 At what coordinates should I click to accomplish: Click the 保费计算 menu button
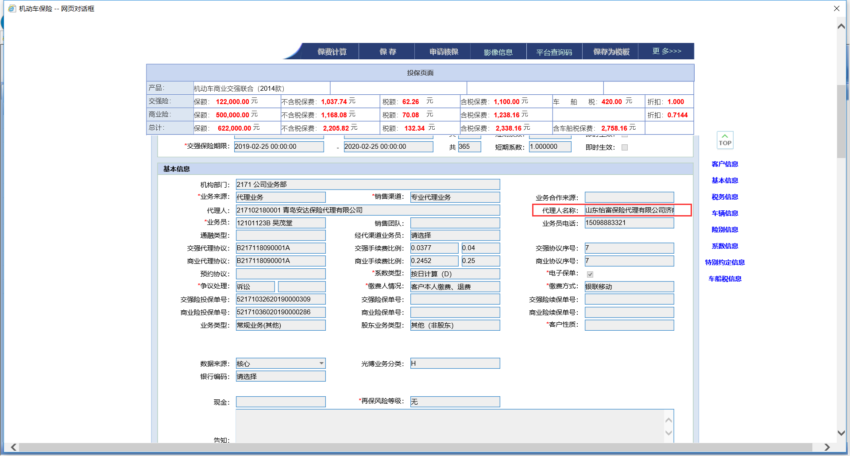pyautogui.click(x=332, y=52)
